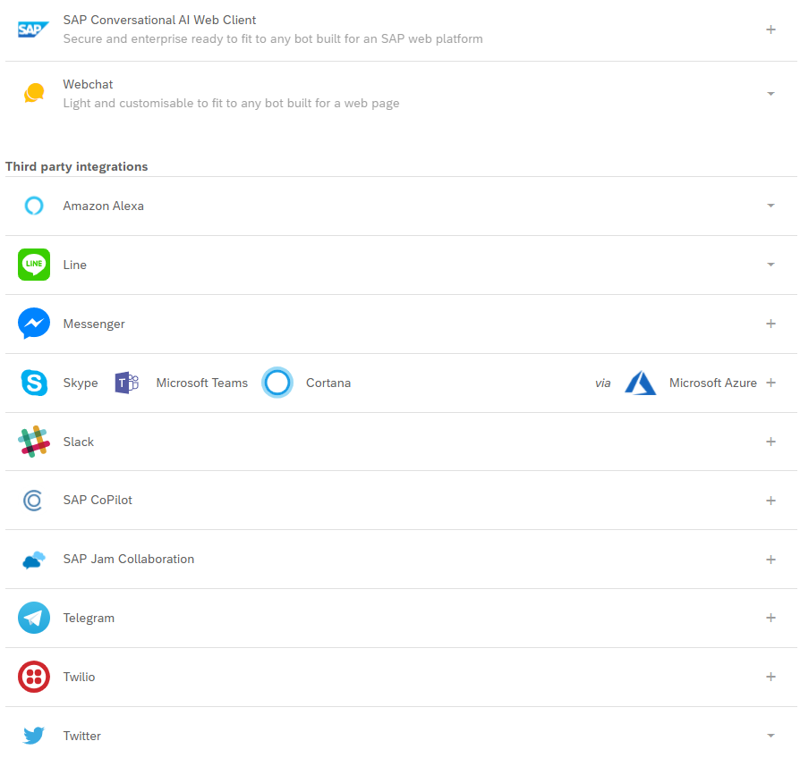
Task: Select the SAP Conversational AI Web Client title
Action: point(159,20)
